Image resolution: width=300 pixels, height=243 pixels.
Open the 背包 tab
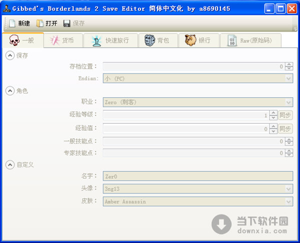click(158, 40)
